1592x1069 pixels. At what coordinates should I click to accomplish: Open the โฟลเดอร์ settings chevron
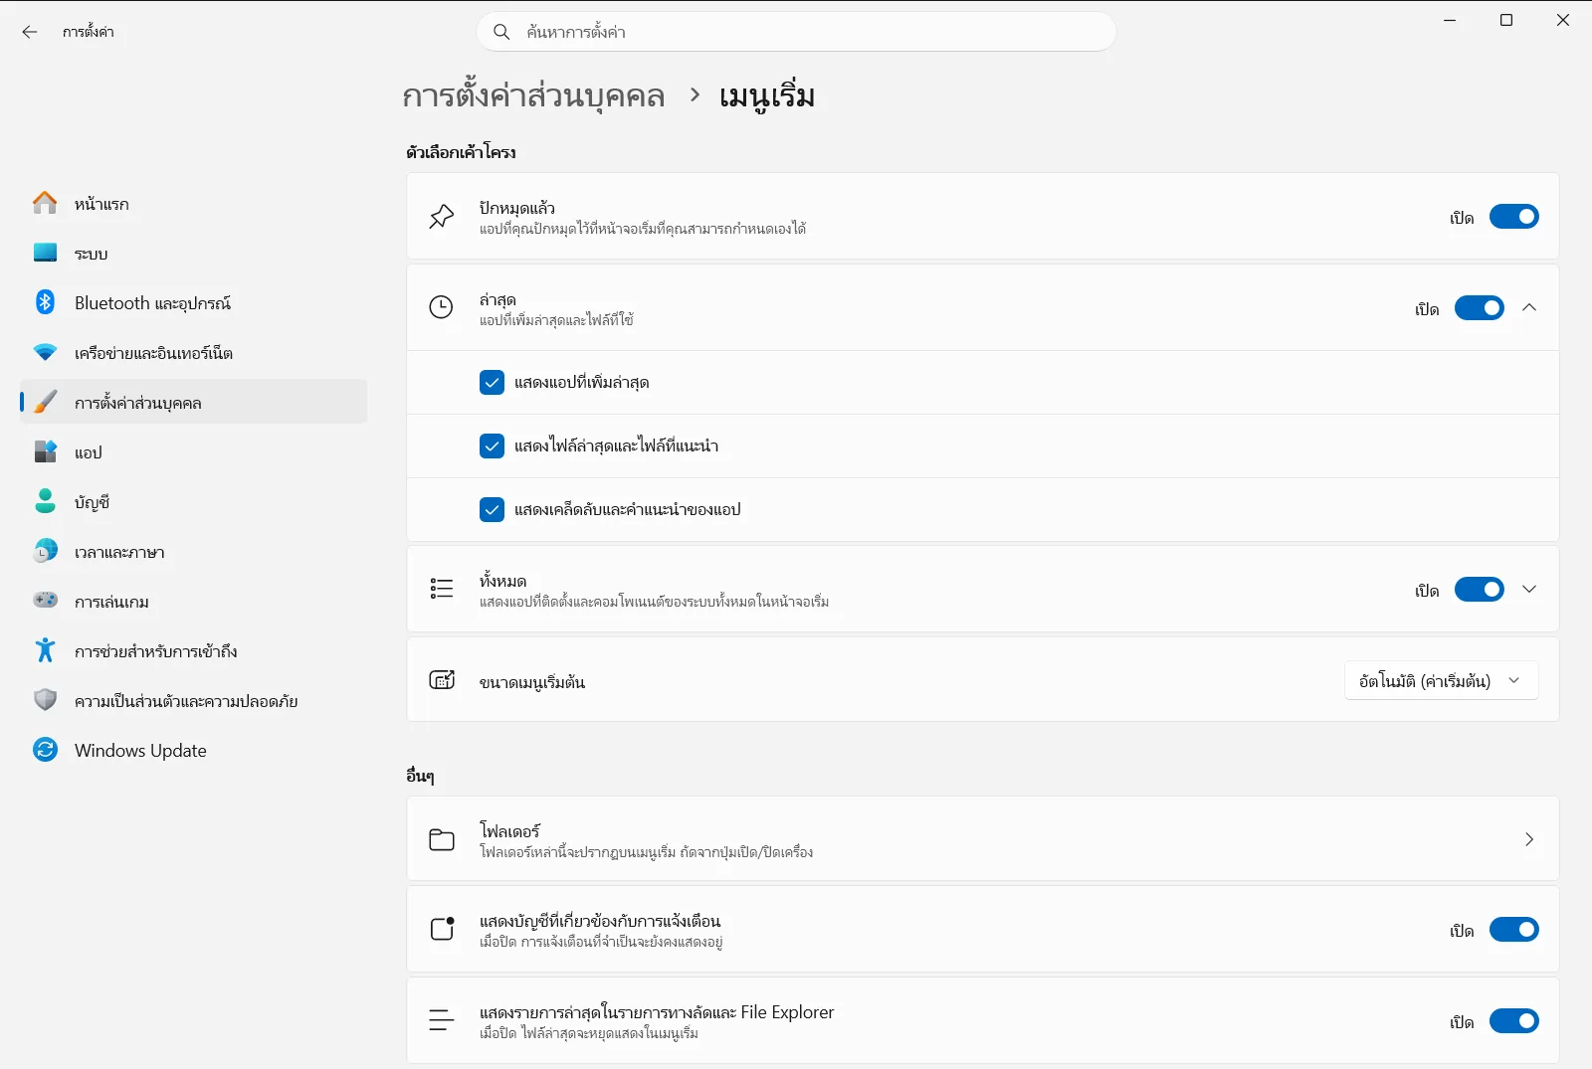pos(1529,839)
